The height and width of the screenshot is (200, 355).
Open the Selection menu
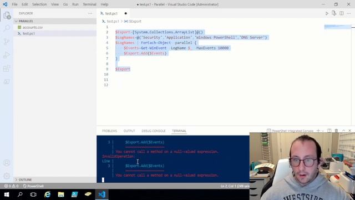pyautogui.click(x=39, y=4)
